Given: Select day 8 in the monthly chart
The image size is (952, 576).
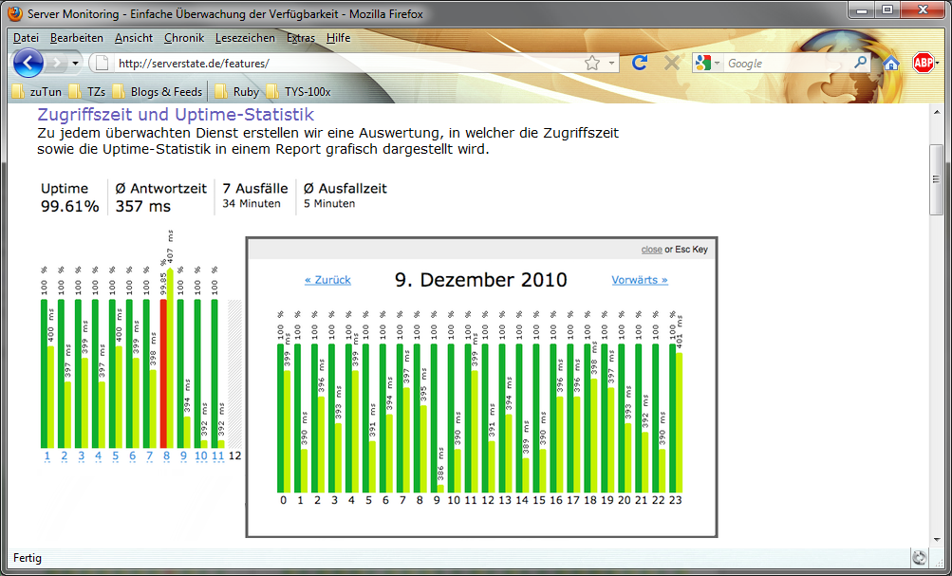Looking at the screenshot, I should [166, 456].
